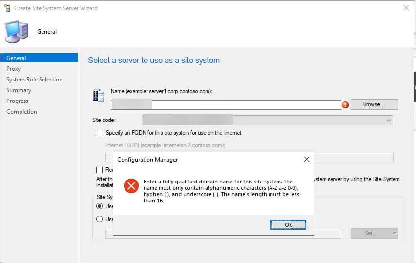Select System Role Selection step
The height and width of the screenshot is (263, 416).
34,80
